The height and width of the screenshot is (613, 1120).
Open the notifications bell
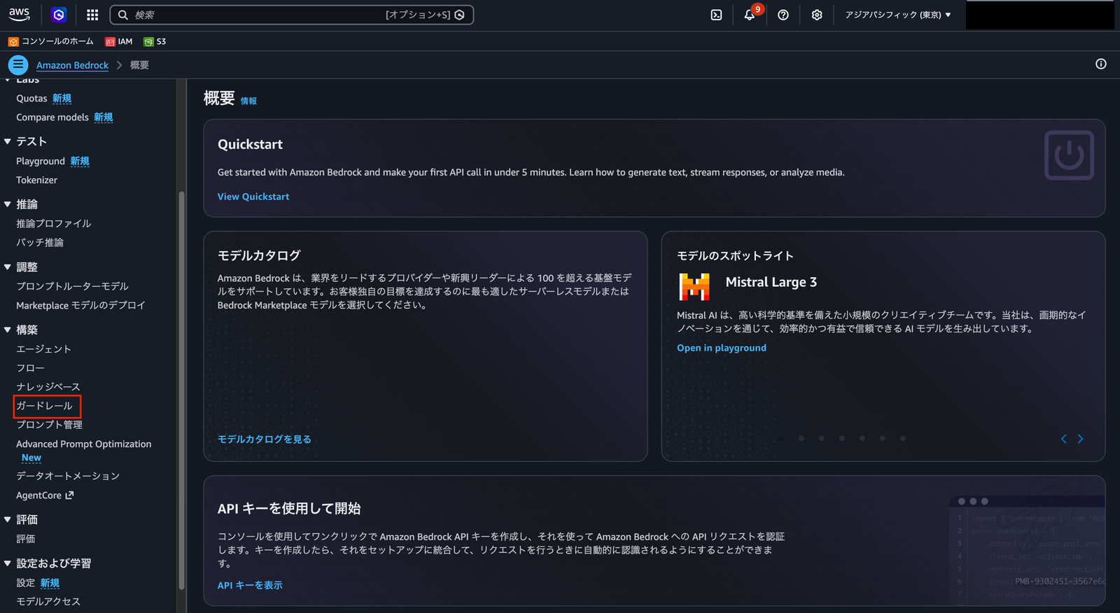(x=750, y=15)
